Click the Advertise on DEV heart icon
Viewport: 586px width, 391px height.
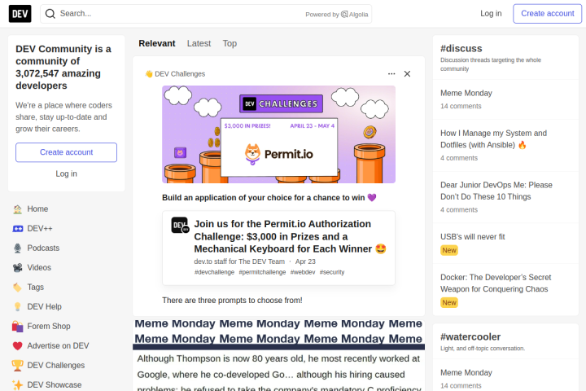[x=18, y=345]
